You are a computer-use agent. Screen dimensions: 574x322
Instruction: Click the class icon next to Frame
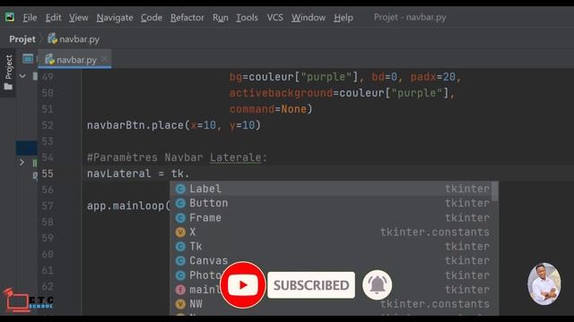click(x=180, y=218)
